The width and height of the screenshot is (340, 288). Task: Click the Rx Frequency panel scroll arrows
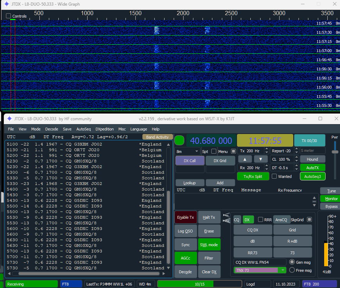[x=314, y=201]
